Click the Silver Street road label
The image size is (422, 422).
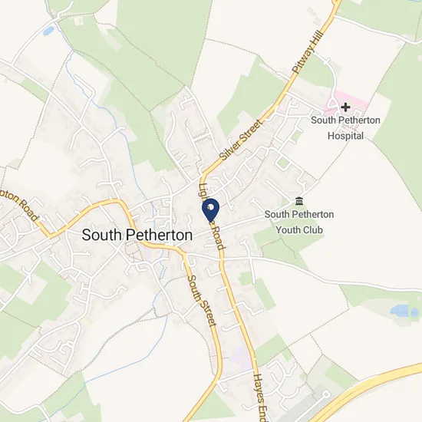pos(240,140)
